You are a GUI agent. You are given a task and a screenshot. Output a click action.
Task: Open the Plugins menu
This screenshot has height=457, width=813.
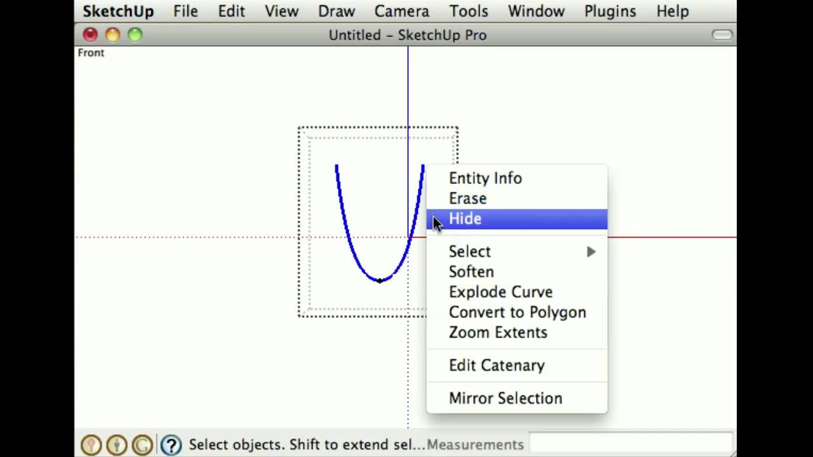pyautogui.click(x=610, y=11)
